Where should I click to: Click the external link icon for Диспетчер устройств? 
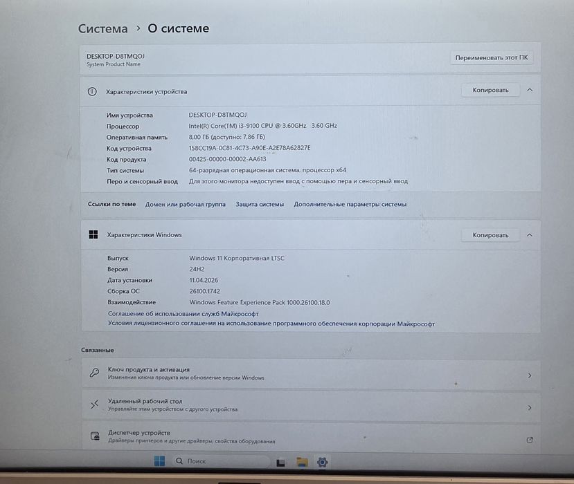(529, 440)
